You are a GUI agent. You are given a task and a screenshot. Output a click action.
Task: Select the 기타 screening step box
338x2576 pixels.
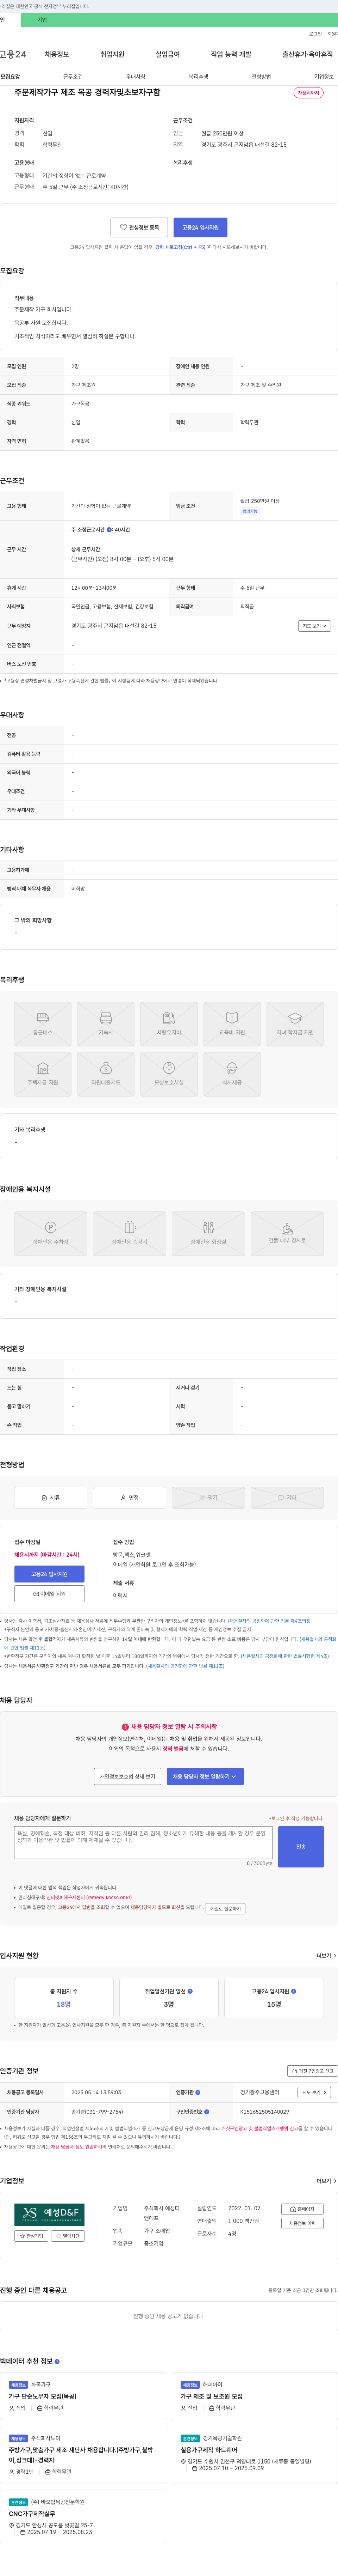pos(287,1497)
